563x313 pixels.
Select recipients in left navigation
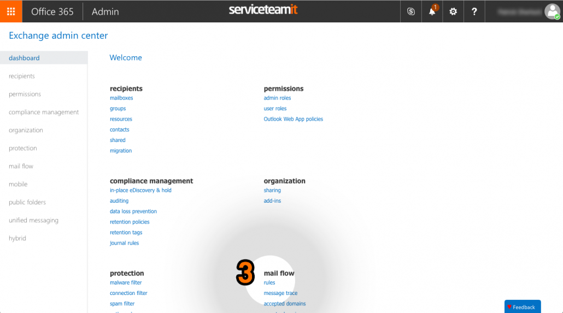coord(22,76)
